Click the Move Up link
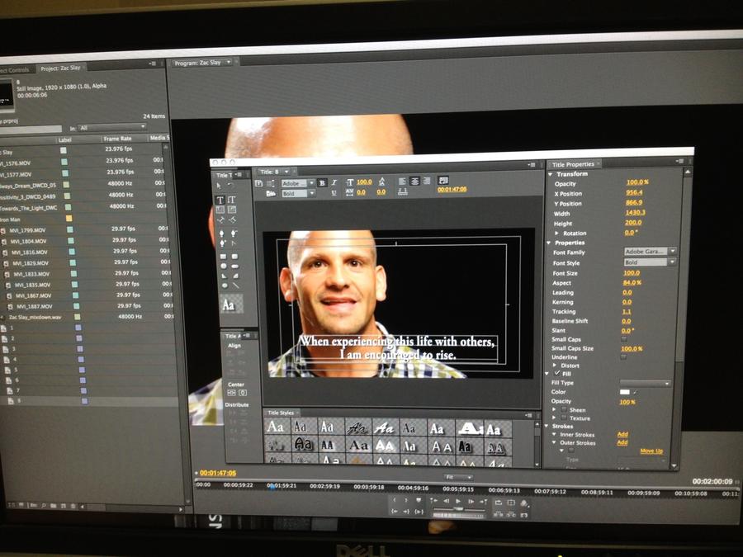The height and width of the screenshot is (557, 743). [x=651, y=451]
